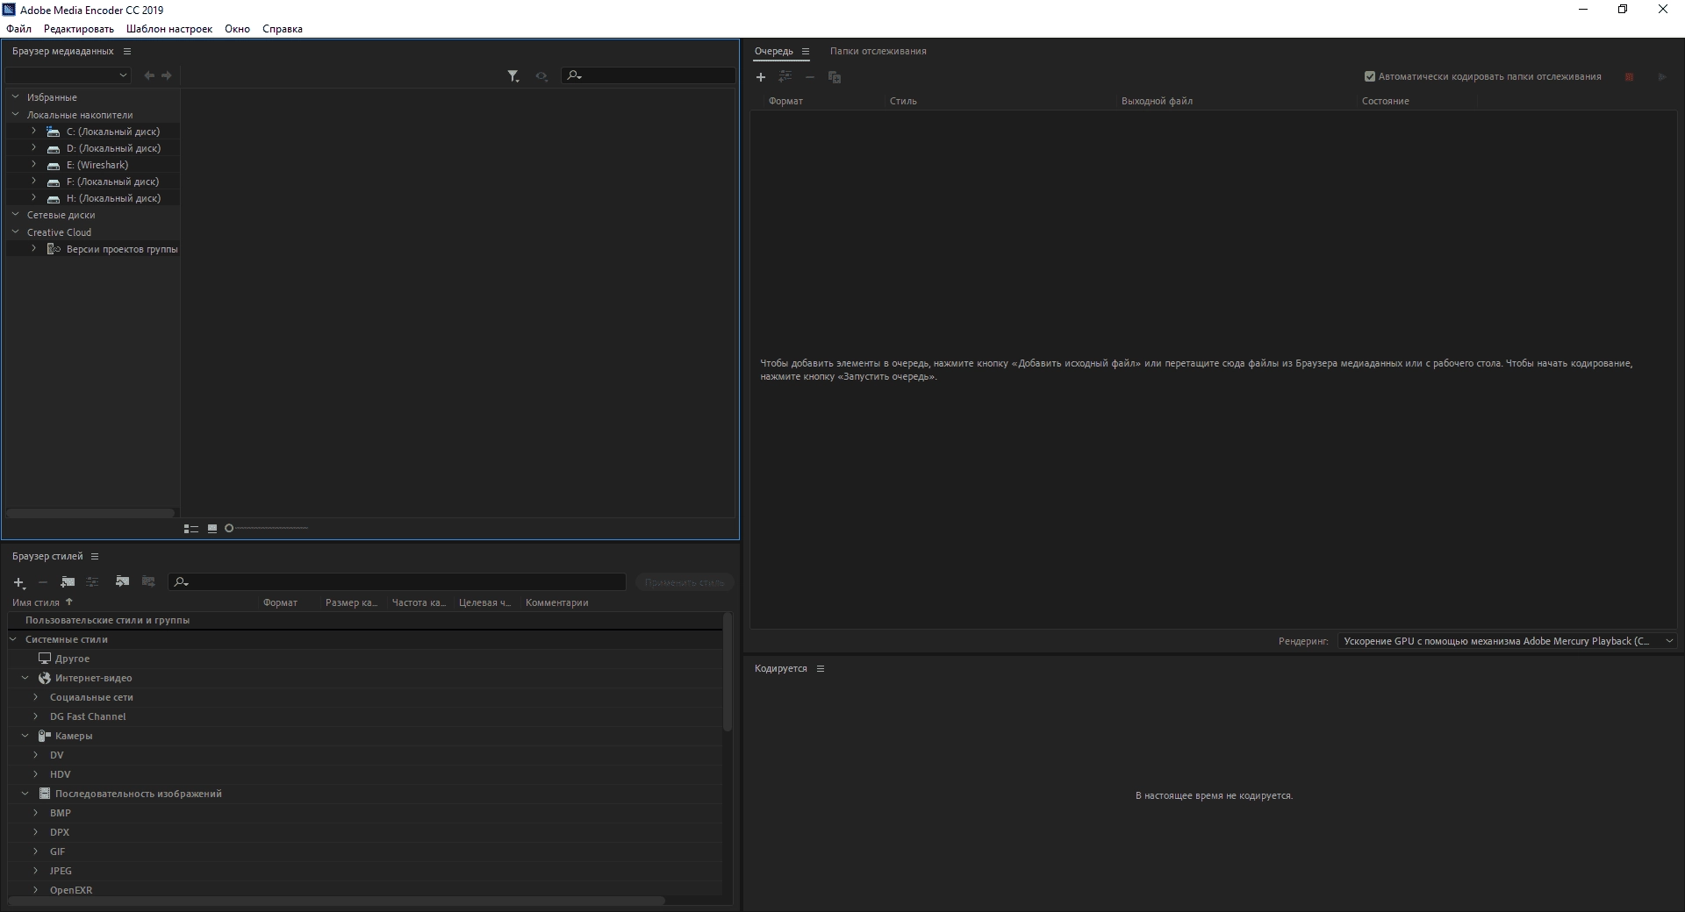Click the Комментарии column header

556,603
